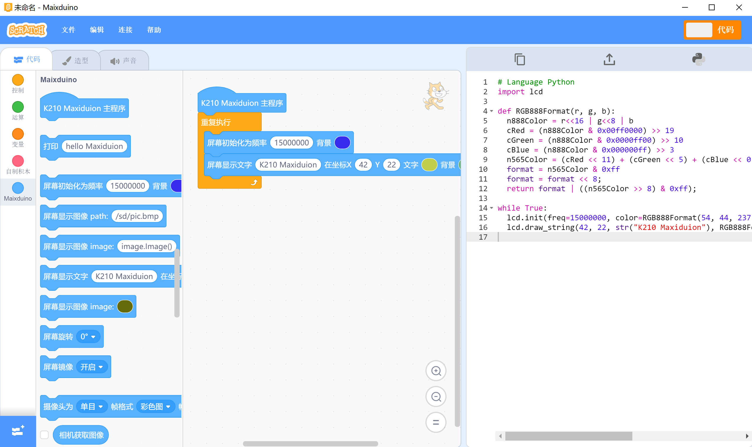This screenshot has height=447, width=752.
Task: Select the 运算 block category
Action: [17, 110]
